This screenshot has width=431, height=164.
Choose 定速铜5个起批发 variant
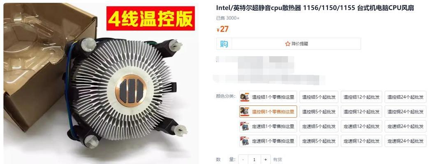click(x=319, y=141)
